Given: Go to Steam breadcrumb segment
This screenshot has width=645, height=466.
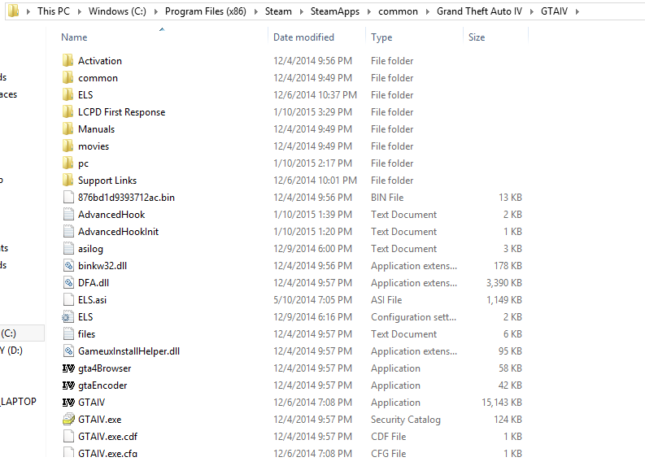Looking at the screenshot, I should point(278,11).
